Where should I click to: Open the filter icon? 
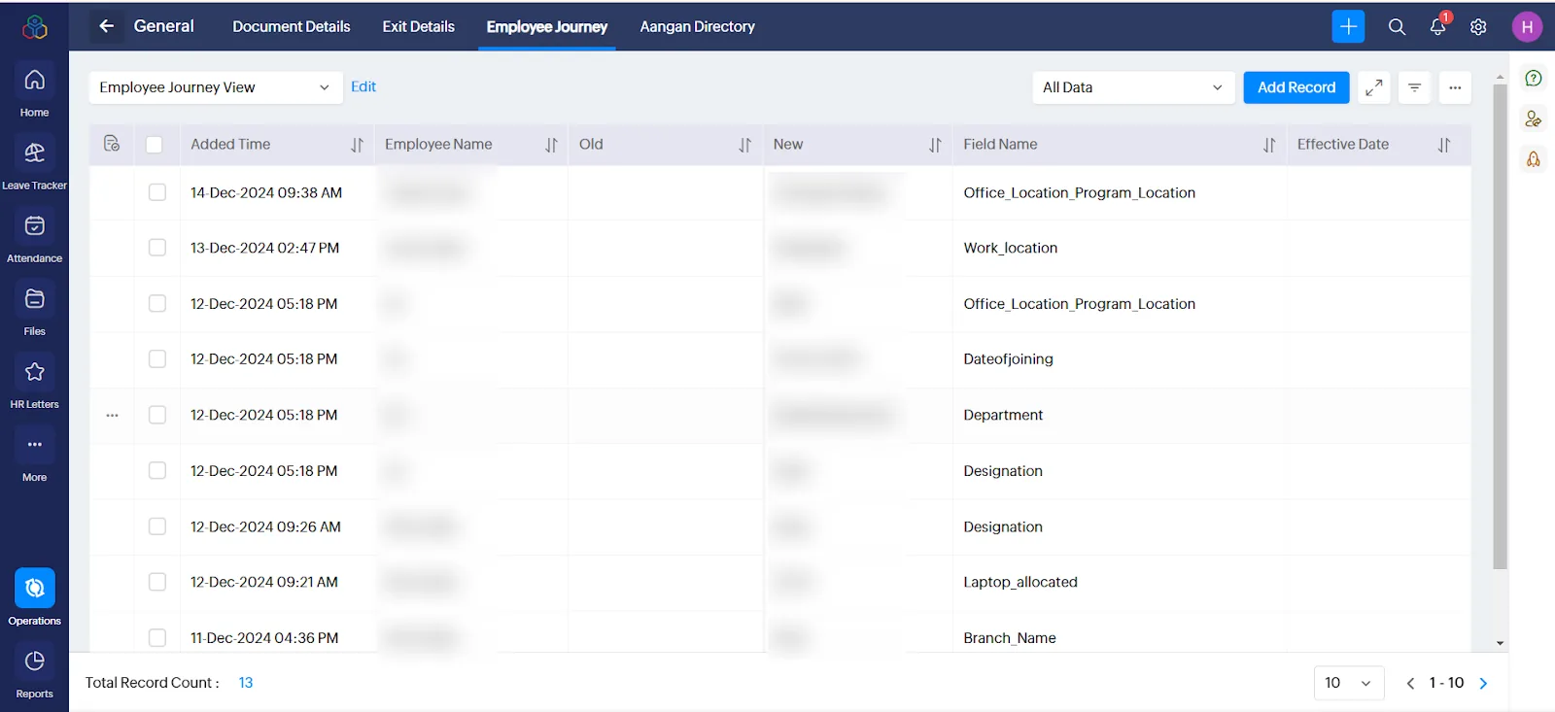click(x=1414, y=87)
